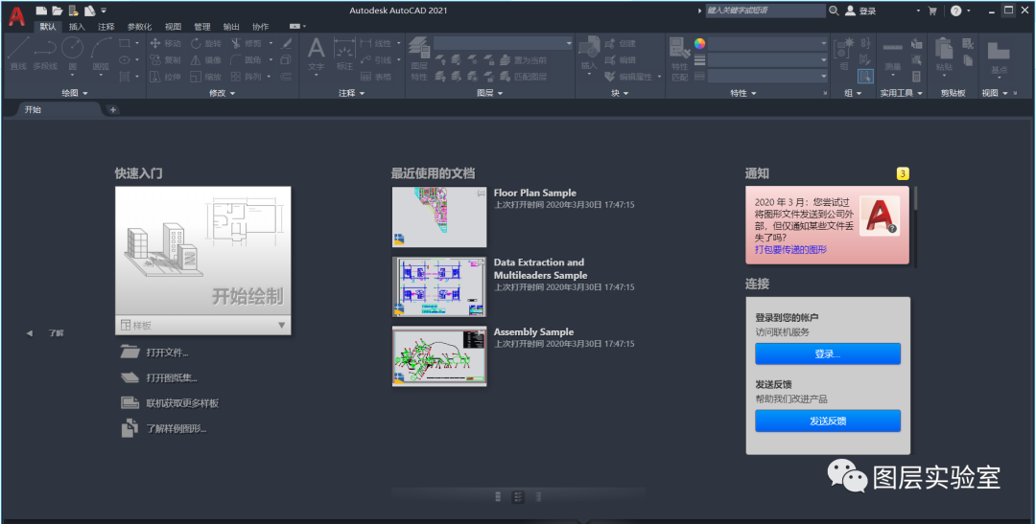The width and height of the screenshot is (1036, 524).
Task: Click the 基点 base view icon
Action: (x=999, y=57)
